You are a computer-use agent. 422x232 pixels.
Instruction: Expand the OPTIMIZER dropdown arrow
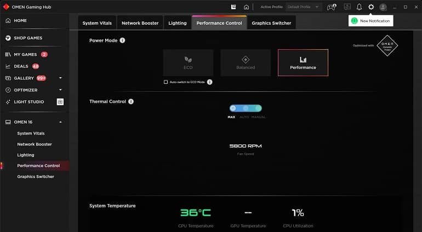click(60, 90)
